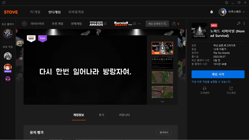The width and height of the screenshot is (249, 140).
Task: Open the three-dot more options menu
Action: click(x=244, y=24)
